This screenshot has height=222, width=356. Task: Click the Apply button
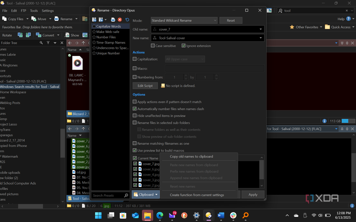[x=253, y=195]
